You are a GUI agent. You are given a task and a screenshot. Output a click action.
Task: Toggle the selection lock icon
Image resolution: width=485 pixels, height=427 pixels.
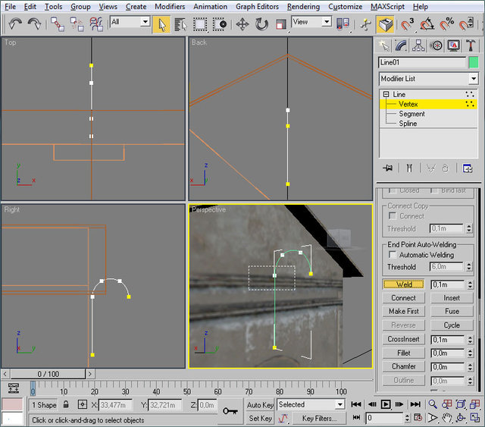[x=67, y=405]
